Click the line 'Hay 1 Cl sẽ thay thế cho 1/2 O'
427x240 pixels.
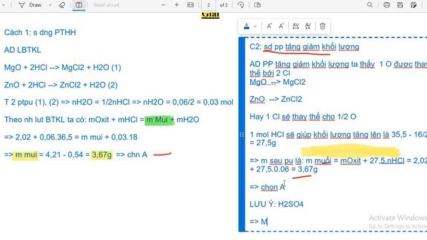303,117
